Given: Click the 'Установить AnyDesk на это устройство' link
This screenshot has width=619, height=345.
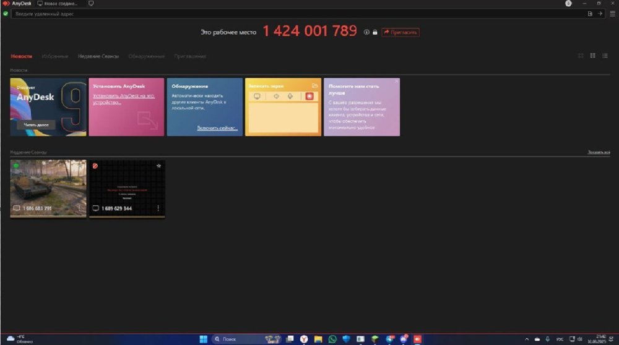Looking at the screenshot, I should click(124, 99).
